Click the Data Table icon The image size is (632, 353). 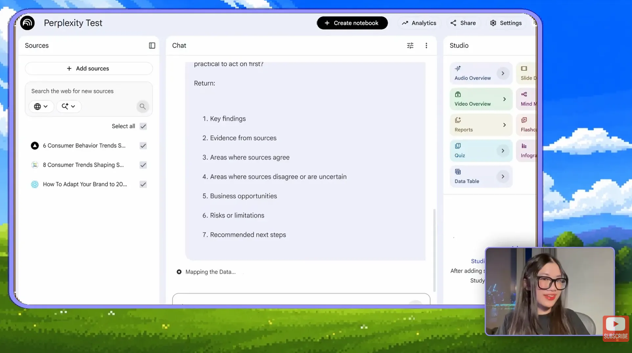click(458, 172)
